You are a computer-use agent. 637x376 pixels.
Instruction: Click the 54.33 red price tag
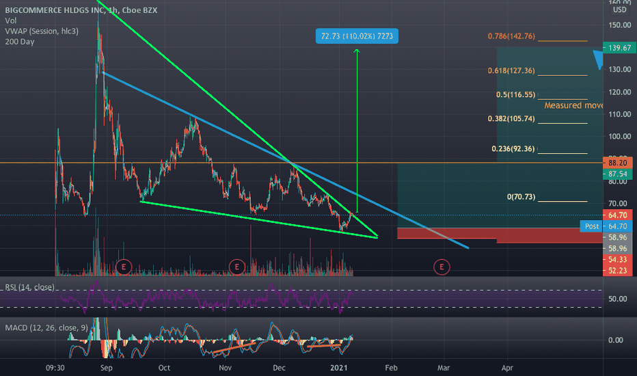(617, 259)
